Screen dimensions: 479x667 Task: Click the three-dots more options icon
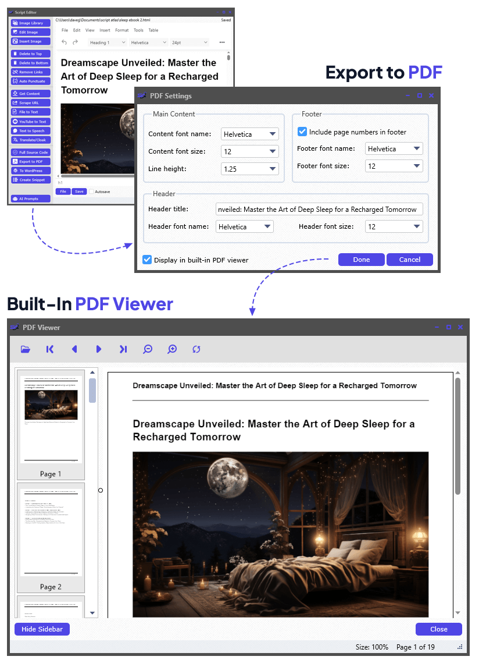click(x=222, y=42)
